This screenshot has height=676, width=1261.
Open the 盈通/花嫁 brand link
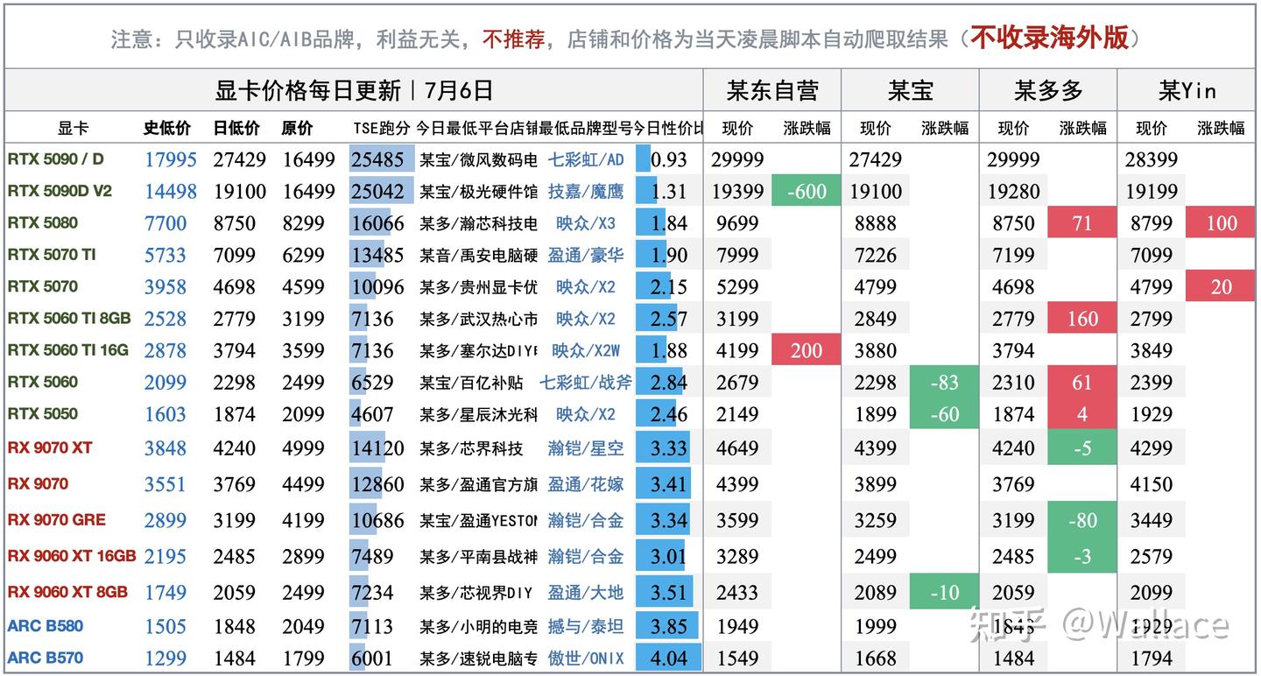(586, 484)
